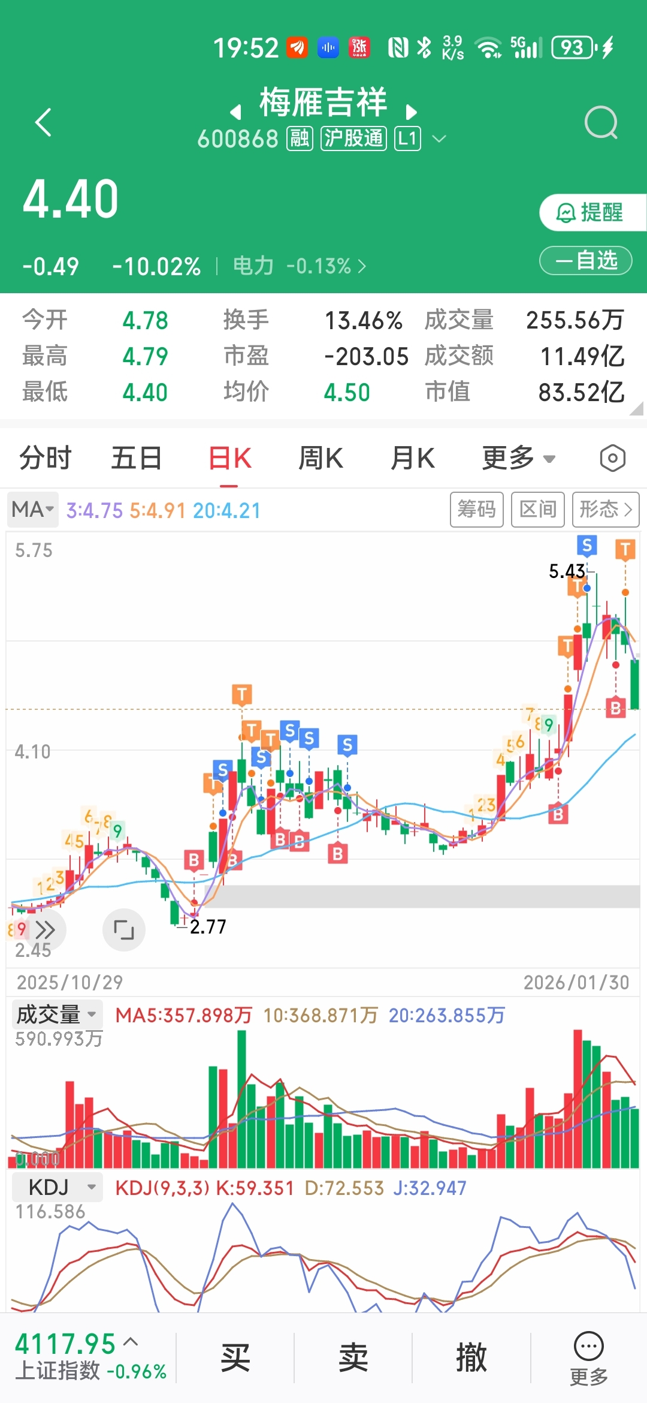Expand the 上证指数 index bar caret

(x=131, y=1342)
